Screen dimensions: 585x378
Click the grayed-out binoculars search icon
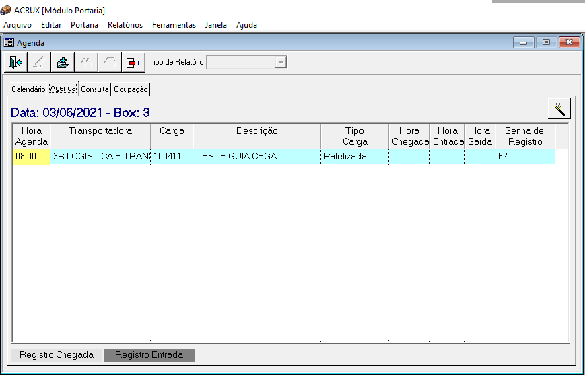coord(85,63)
